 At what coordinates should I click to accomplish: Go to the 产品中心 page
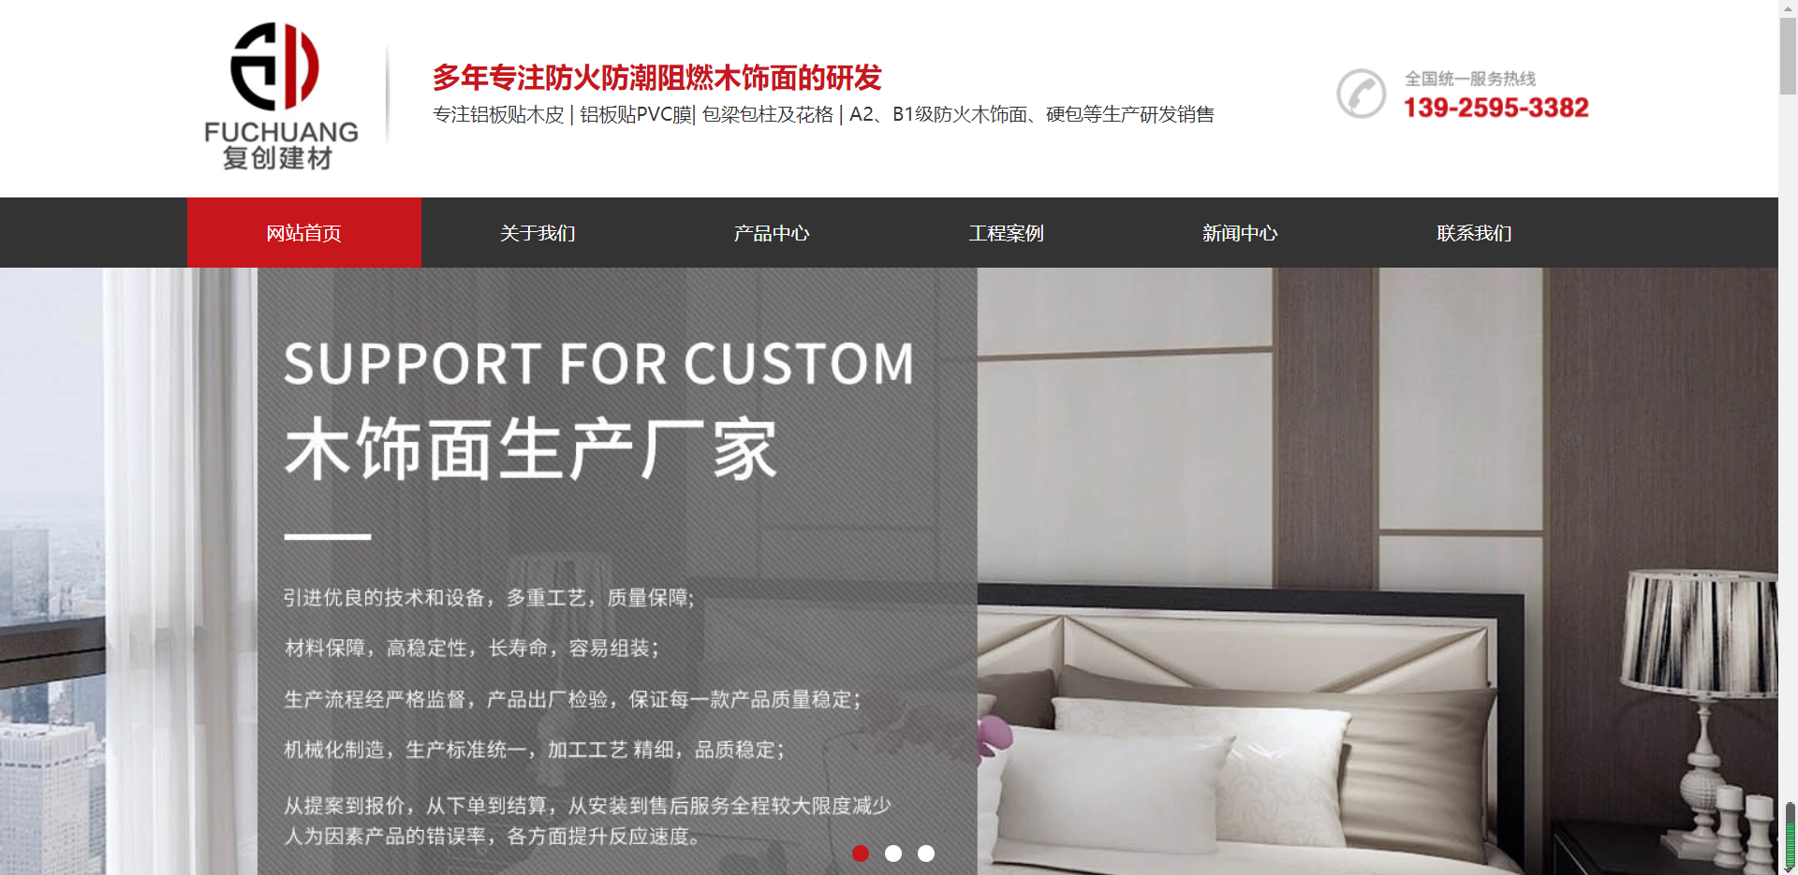[x=773, y=233]
